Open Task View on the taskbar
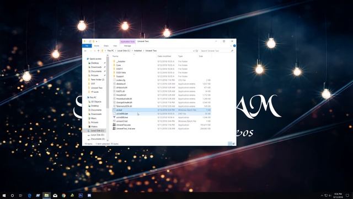The height and width of the screenshot is (199, 353). [20, 195]
